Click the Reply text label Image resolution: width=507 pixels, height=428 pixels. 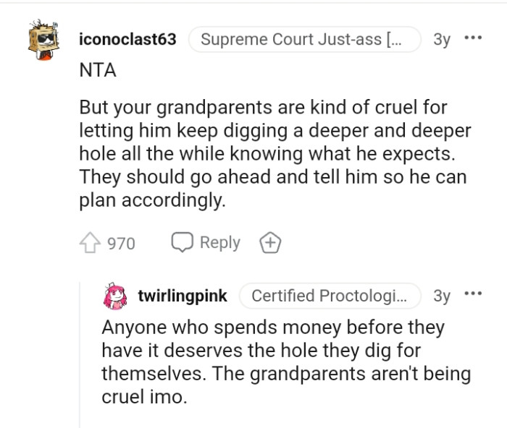tap(219, 243)
